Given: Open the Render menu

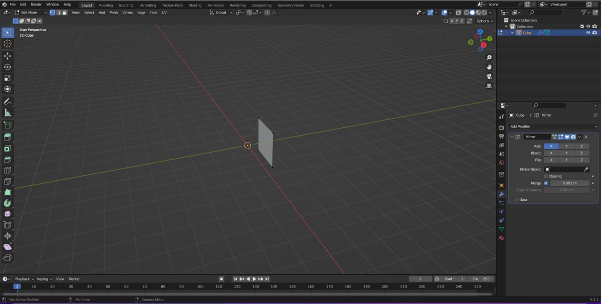Looking at the screenshot, I should coord(36,4).
